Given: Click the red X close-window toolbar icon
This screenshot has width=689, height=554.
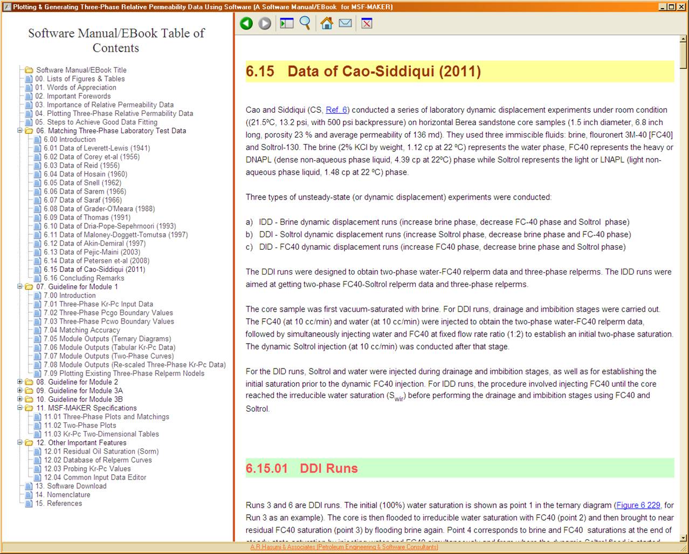Looking at the screenshot, I should pos(367,23).
